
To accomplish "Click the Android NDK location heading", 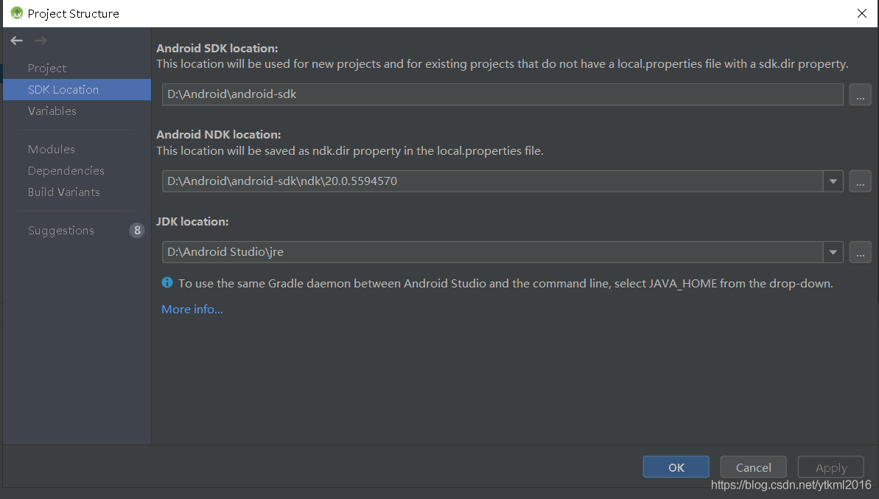I will pyautogui.click(x=219, y=135).
